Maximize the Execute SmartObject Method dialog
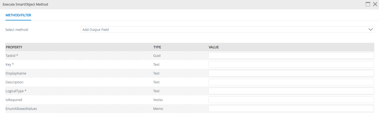 click(x=368, y=4)
